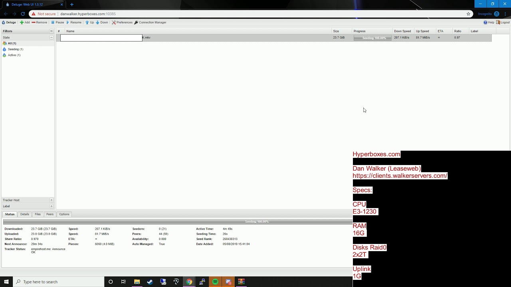Sort torrents by Name column
This screenshot has height=287, width=511.
(198, 31)
